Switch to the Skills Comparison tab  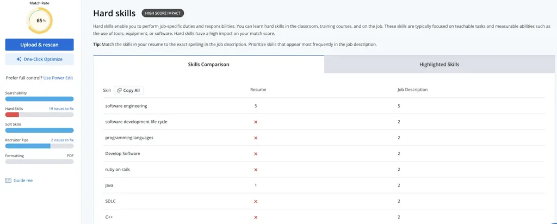208,65
